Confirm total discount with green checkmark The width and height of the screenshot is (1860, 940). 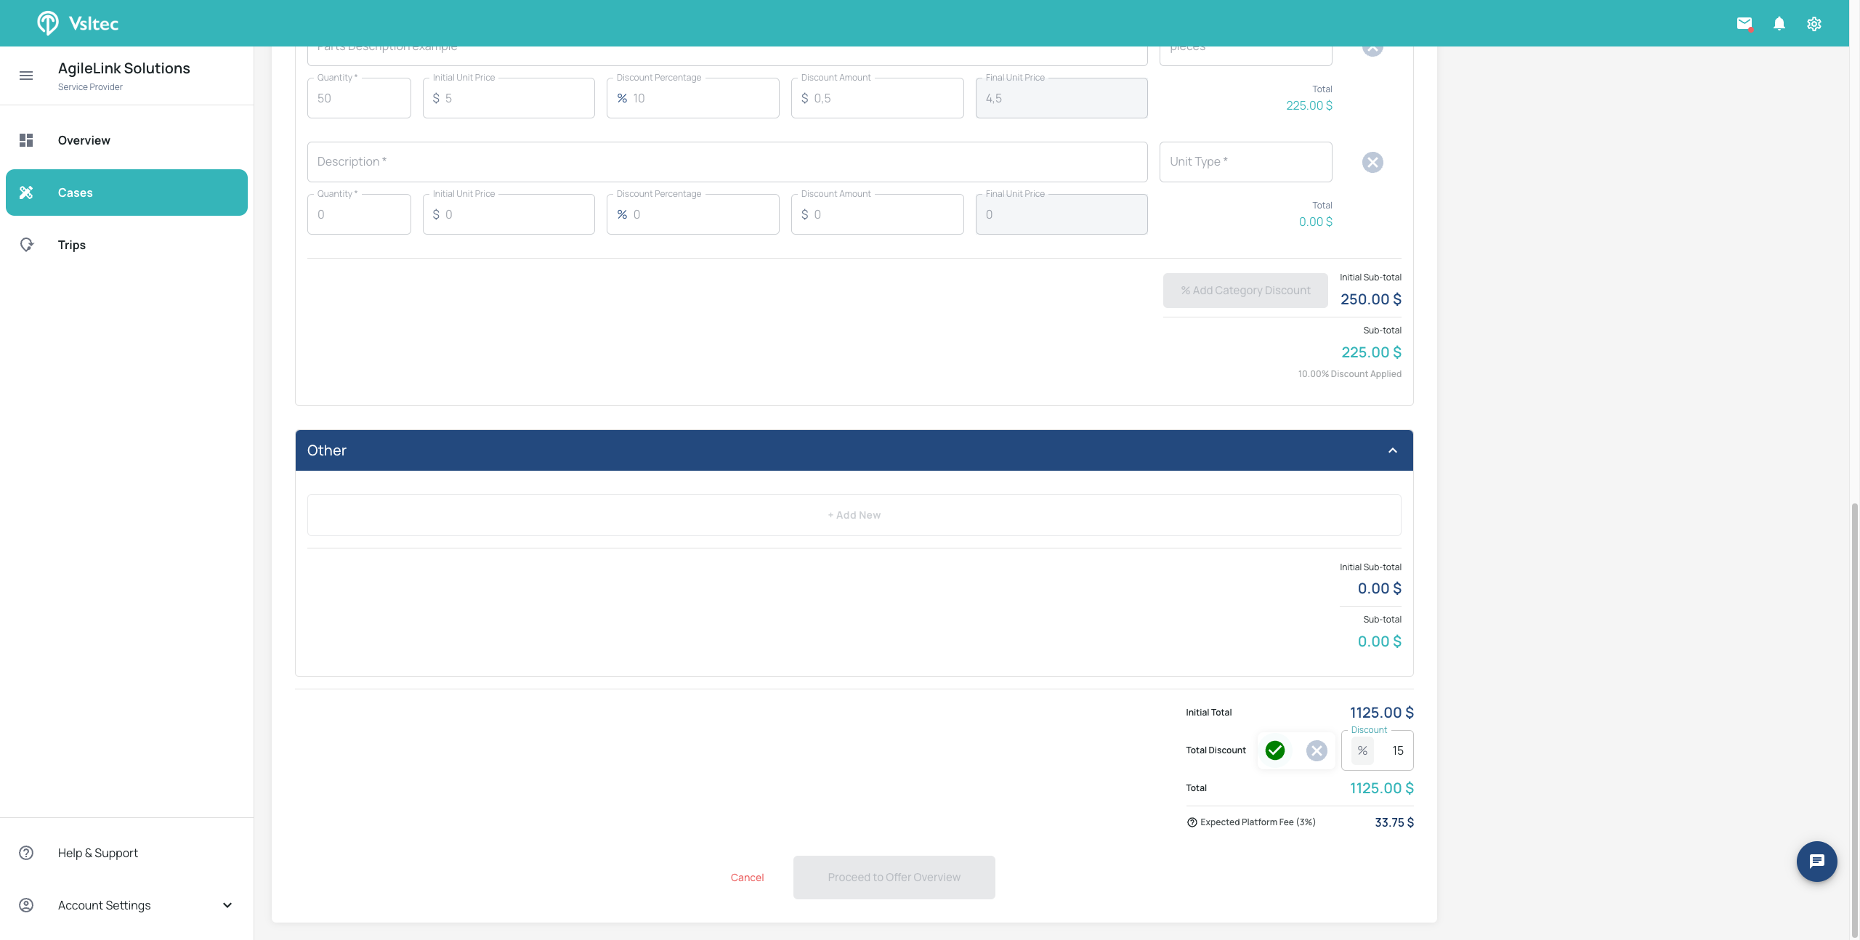[1275, 750]
